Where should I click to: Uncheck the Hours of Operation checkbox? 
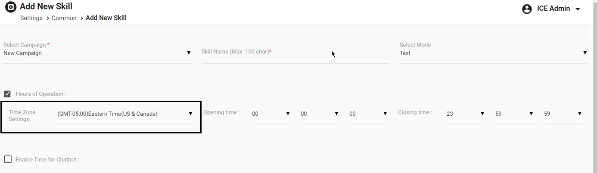(x=7, y=94)
